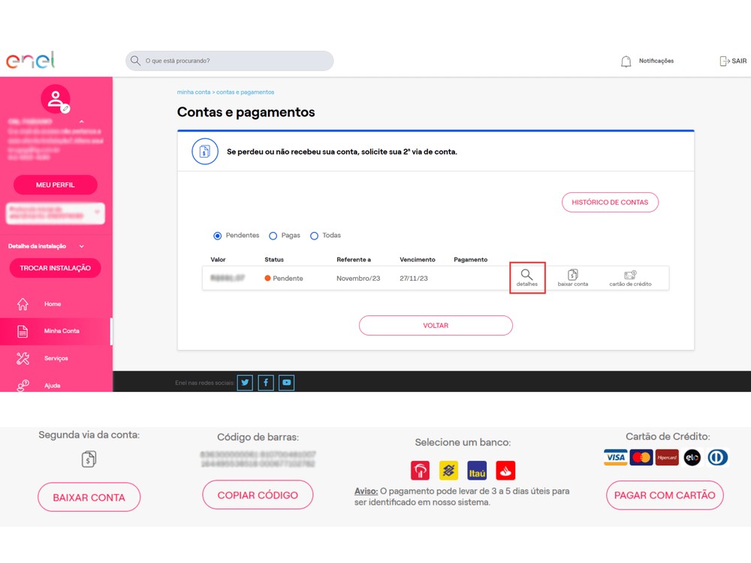
Task: Click the Notificações label
Action: (x=656, y=61)
